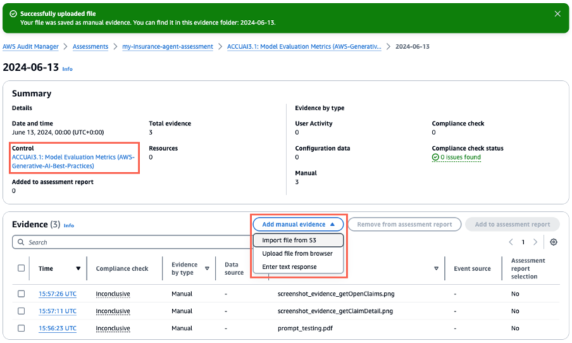Viewport: 572px width, 343px height.
Task: Open table preferences gear icon
Action: tap(554, 242)
